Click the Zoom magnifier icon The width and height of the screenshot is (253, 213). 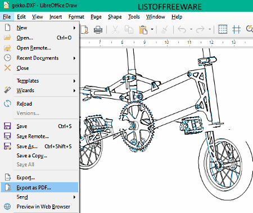point(250,29)
